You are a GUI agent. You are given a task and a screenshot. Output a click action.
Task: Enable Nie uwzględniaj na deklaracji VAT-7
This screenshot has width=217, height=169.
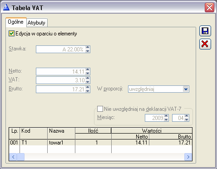pos(100,109)
